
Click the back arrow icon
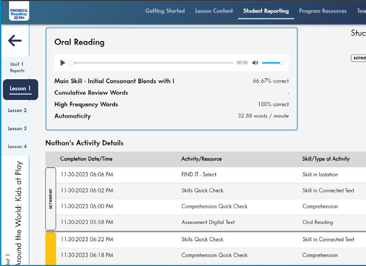click(15, 41)
